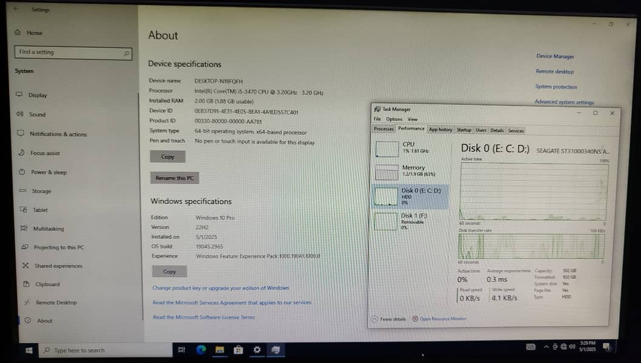Screen dimensions: 641x363
Task: Select Memory in the performance list
Action: [411, 172]
